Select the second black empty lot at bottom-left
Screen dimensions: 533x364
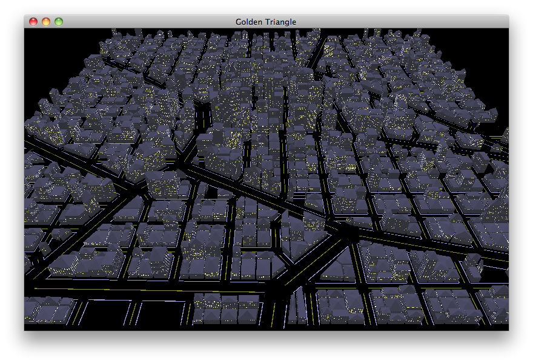pyautogui.click(x=104, y=311)
